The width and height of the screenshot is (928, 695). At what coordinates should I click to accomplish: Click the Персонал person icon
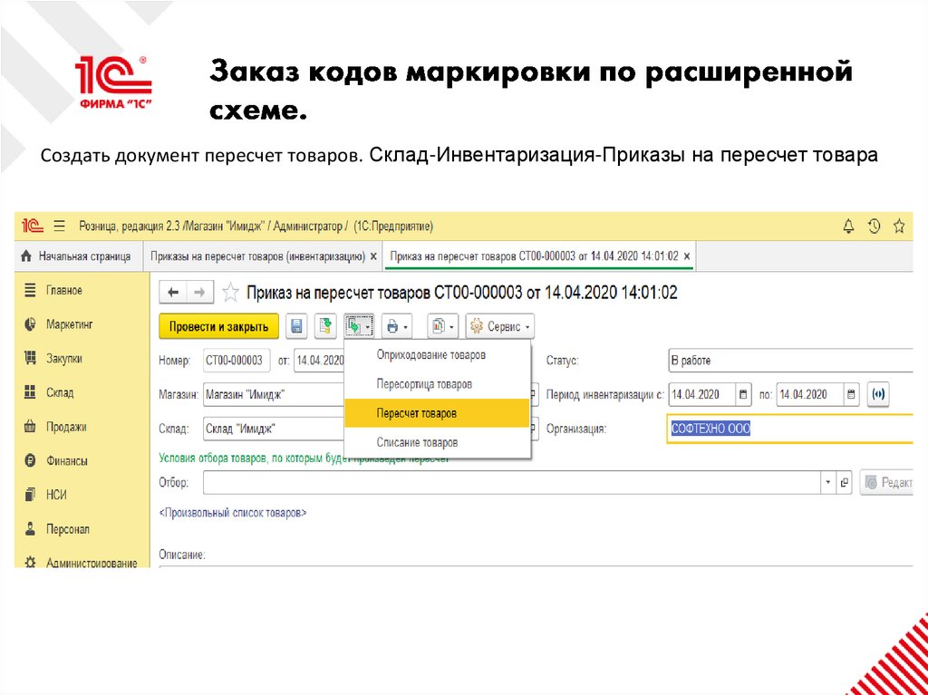point(30,529)
